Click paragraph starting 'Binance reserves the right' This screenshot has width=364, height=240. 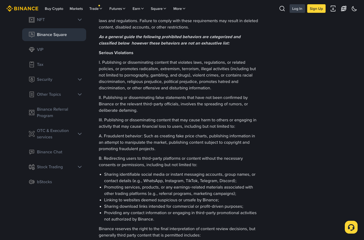tap(177, 232)
